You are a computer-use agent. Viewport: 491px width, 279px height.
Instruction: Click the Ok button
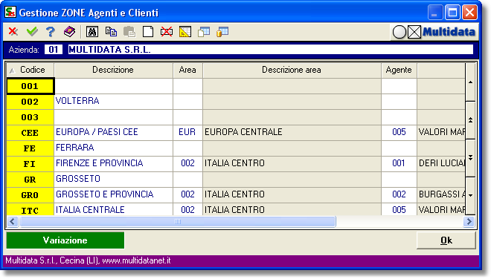(446, 240)
